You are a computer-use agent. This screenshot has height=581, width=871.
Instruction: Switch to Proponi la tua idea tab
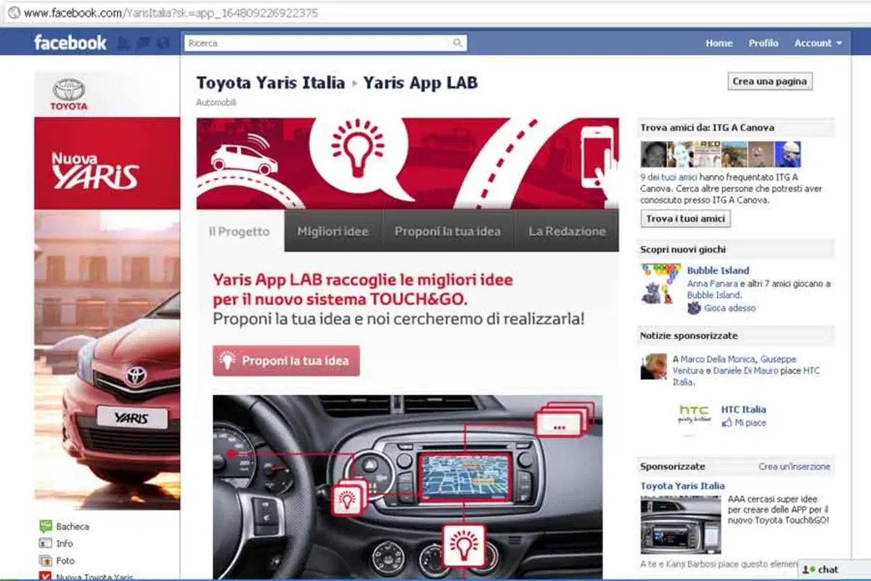tap(448, 232)
